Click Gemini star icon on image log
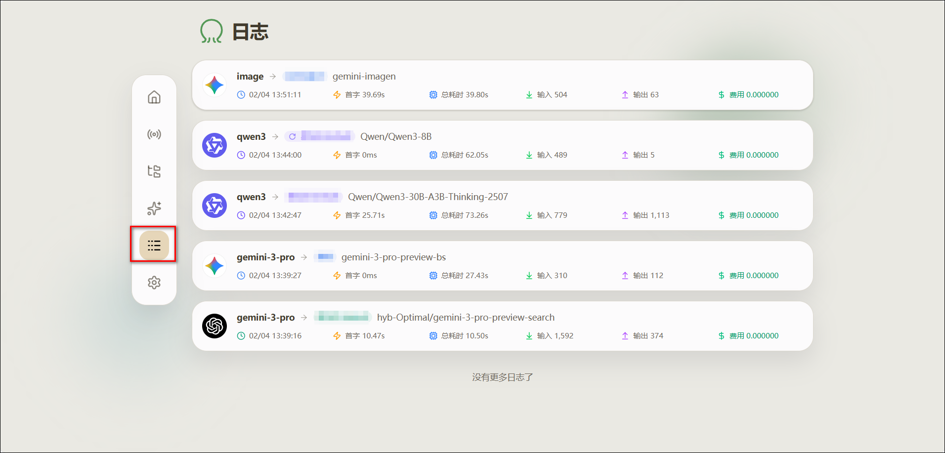Image resolution: width=945 pixels, height=453 pixels. (x=215, y=85)
